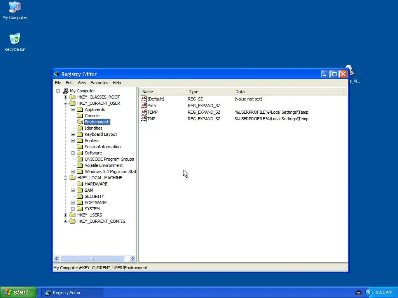Click the Start button

18,292
